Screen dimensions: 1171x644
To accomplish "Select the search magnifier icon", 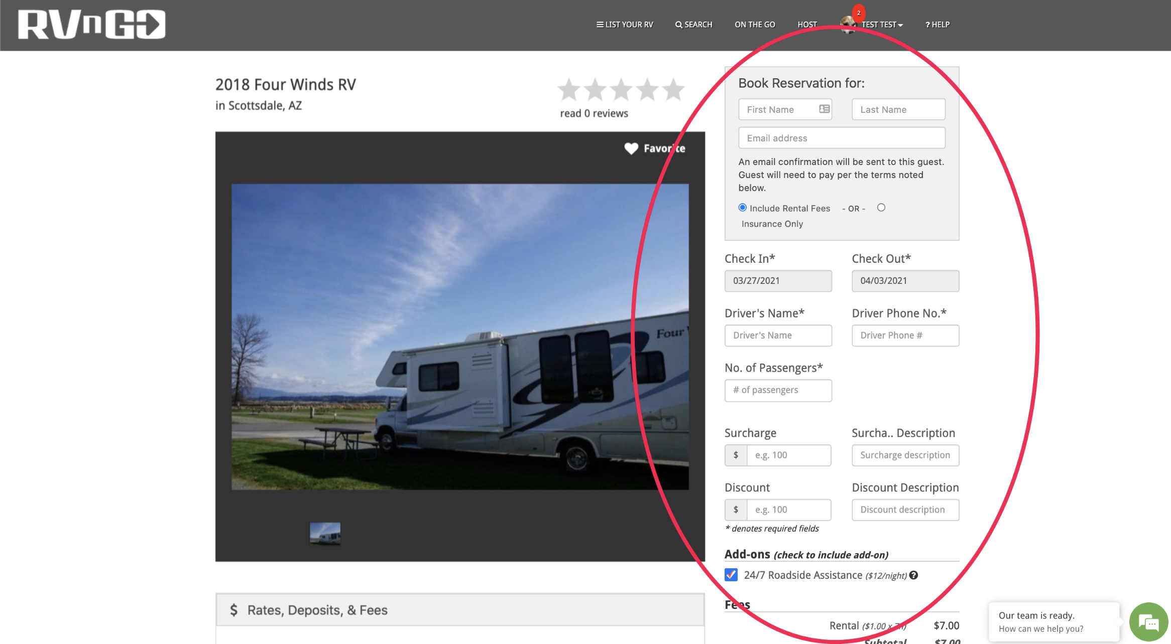I will 679,25.
